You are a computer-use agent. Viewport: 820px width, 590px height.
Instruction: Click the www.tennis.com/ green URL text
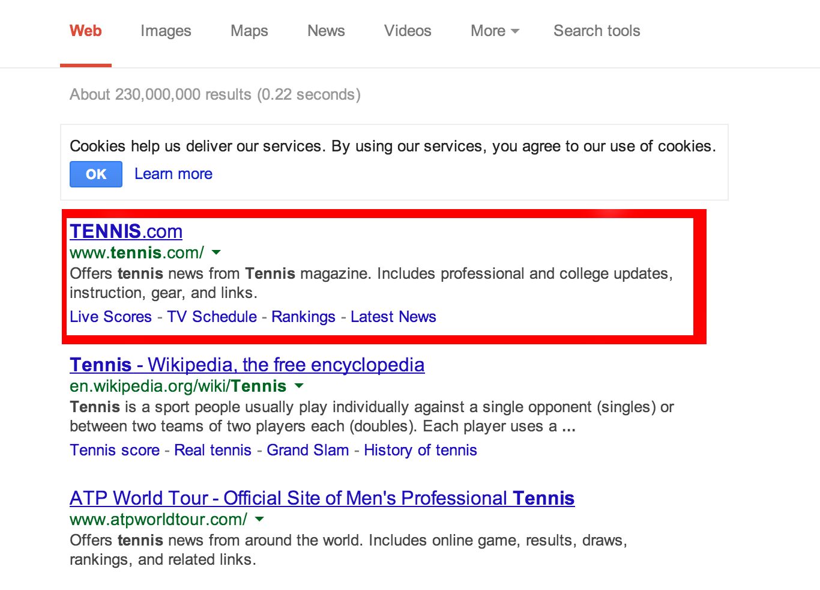point(137,252)
